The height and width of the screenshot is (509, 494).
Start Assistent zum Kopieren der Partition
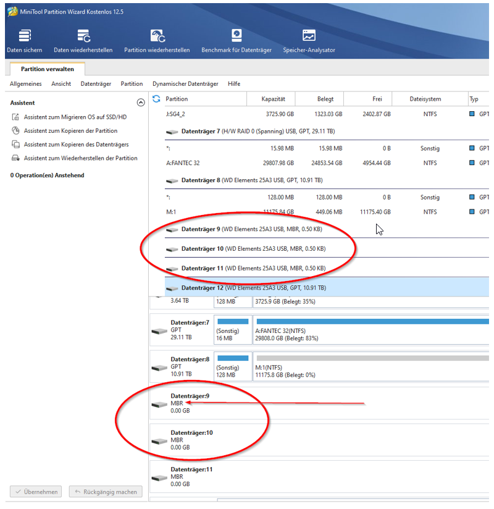(x=71, y=130)
